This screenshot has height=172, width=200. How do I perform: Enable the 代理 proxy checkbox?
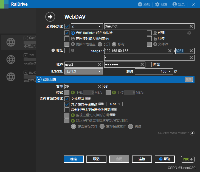point(149,33)
